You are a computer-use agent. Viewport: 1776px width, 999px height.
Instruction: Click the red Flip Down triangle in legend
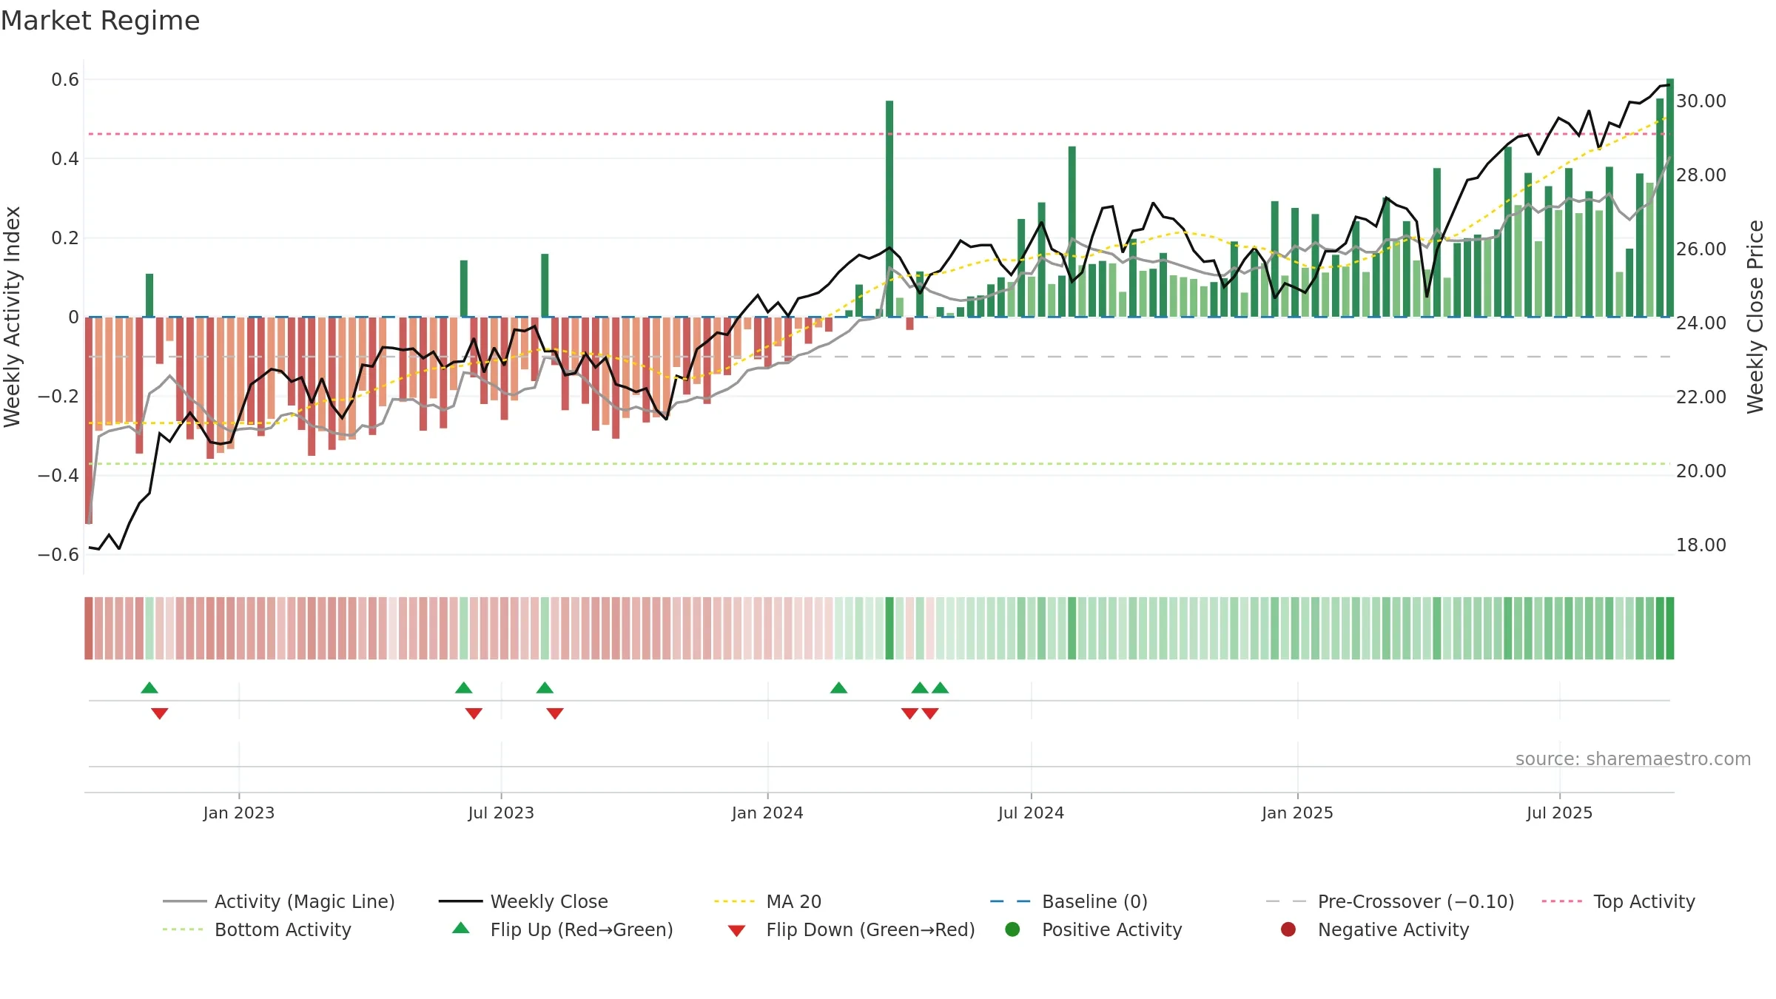736,931
